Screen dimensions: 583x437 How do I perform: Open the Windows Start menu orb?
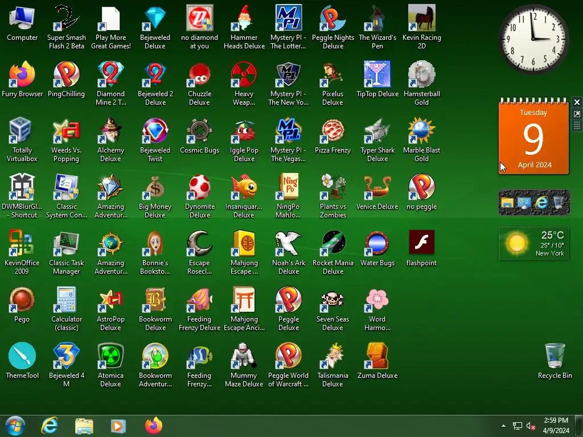pyautogui.click(x=15, y=426)
